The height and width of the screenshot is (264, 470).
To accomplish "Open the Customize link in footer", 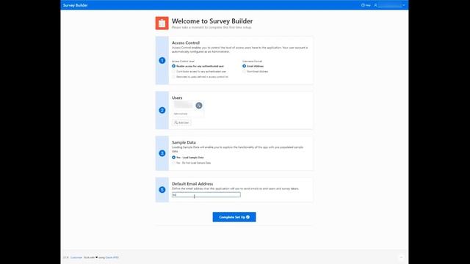I will [76, 257].
